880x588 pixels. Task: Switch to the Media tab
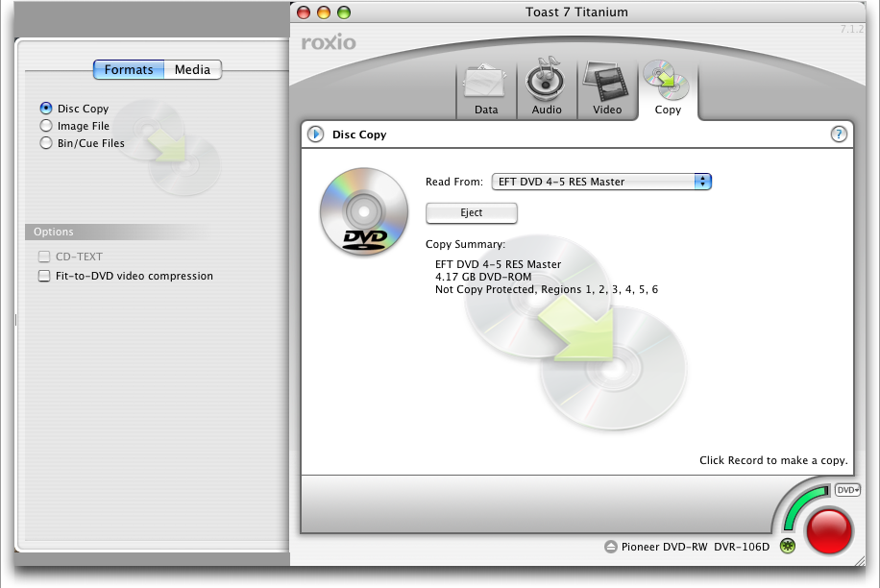pyautogui.click(x=192, y=69)
